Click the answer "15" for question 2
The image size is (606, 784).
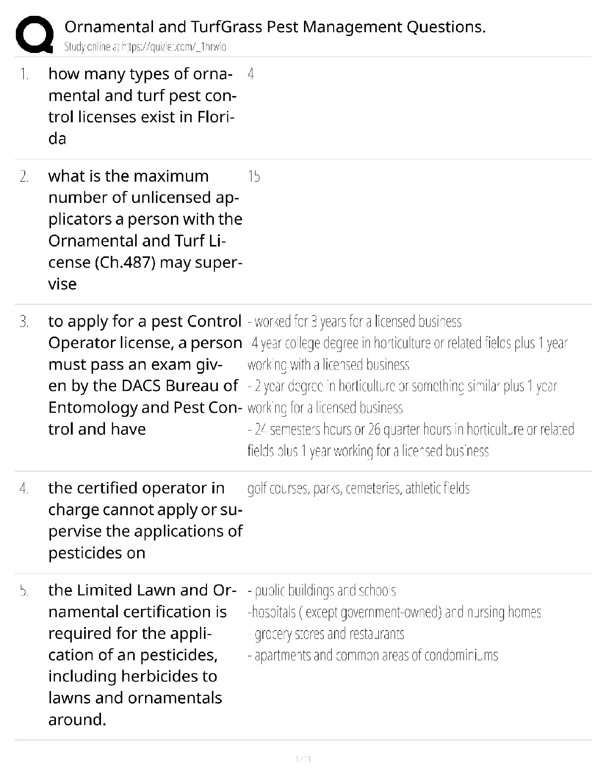[x=253, y=177]
